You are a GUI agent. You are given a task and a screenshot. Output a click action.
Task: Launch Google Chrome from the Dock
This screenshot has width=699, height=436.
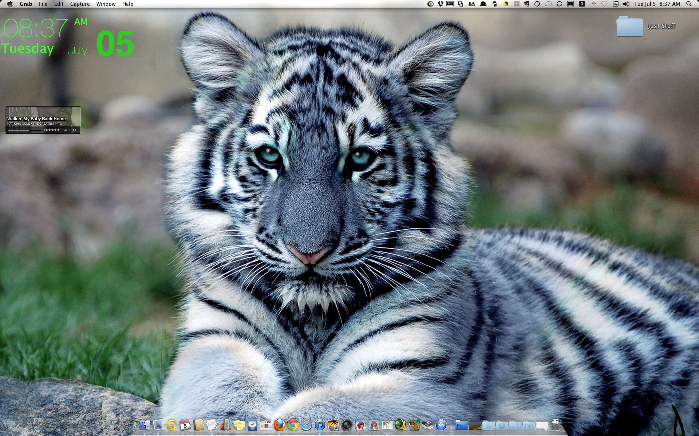coord(293,425)
